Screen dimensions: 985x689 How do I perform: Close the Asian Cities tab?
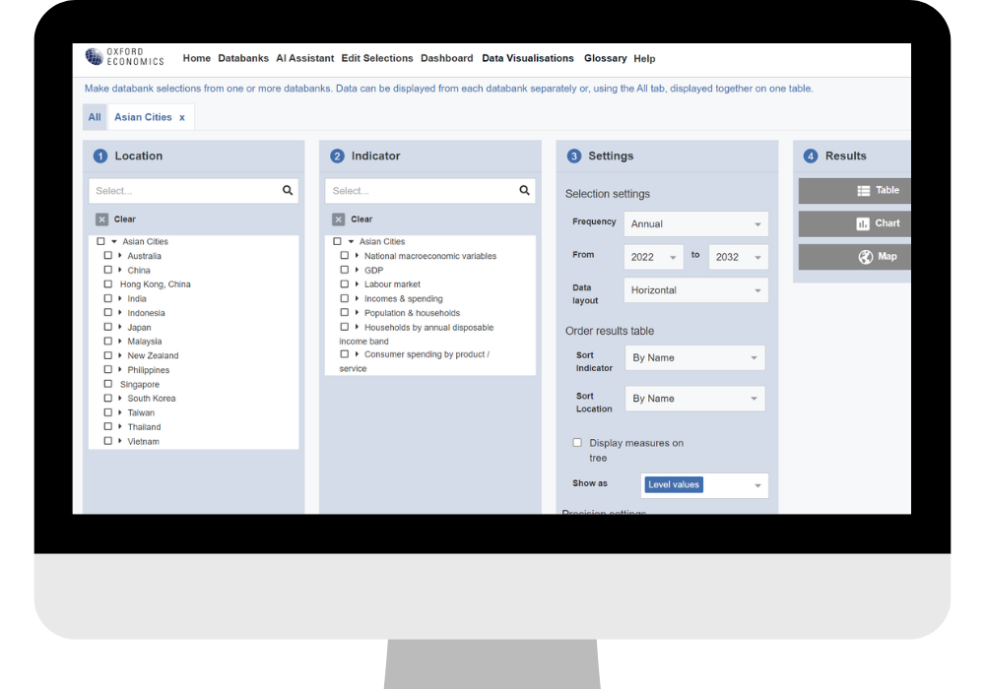(182, 117)
